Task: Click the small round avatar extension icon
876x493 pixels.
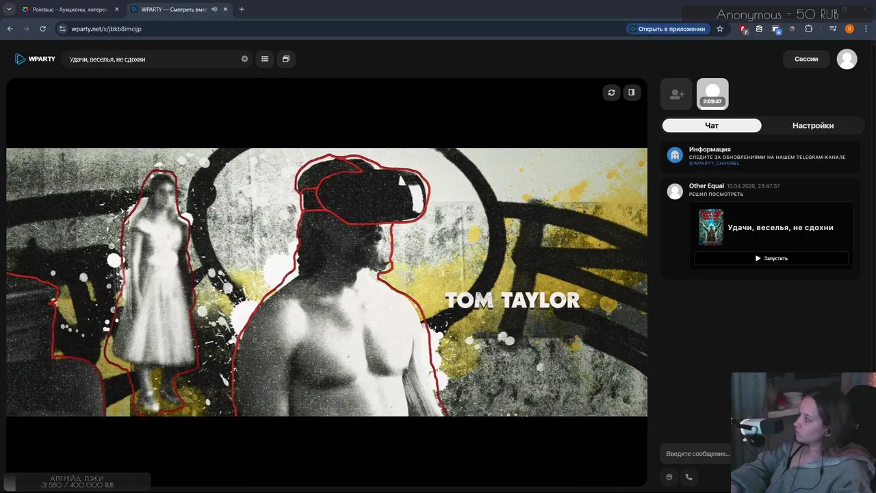Action: (792, 29)
